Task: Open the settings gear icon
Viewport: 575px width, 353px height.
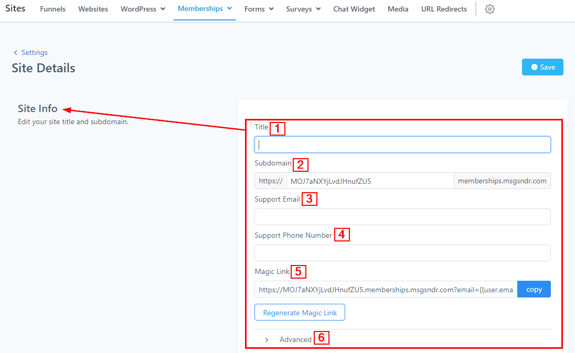Action: pos(489,9)
